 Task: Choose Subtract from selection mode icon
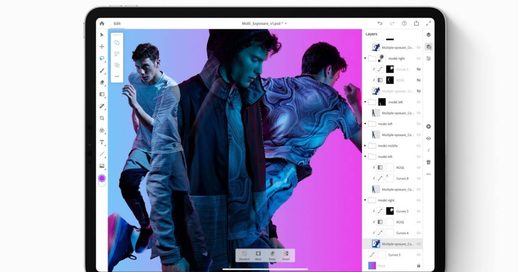click(x=117, y=54)
